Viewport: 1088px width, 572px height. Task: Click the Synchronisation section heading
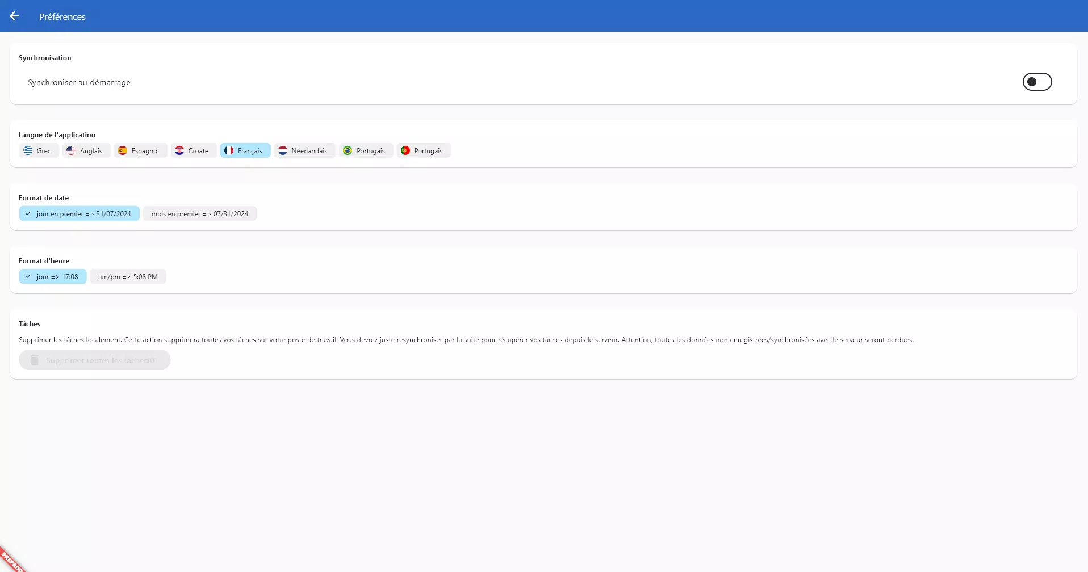[x=45, y=58]
